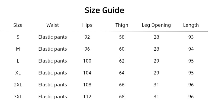Select the M size row label

(x=18, y=49)
